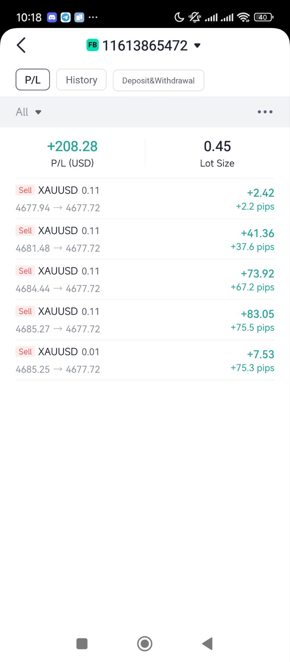Tap the Telegram notification icon
The height and width of the screenshot is (662, 290).
(x=66, y=17)
